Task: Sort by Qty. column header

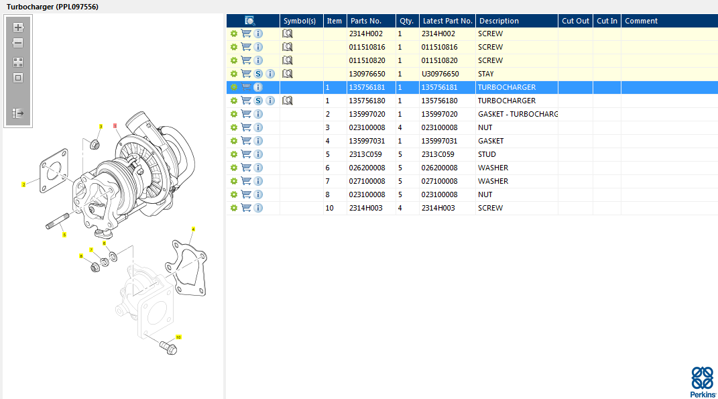Action: click(x=407, y=21)
